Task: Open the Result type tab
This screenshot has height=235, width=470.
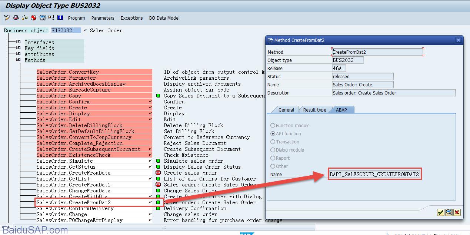Action: [314, 110]
